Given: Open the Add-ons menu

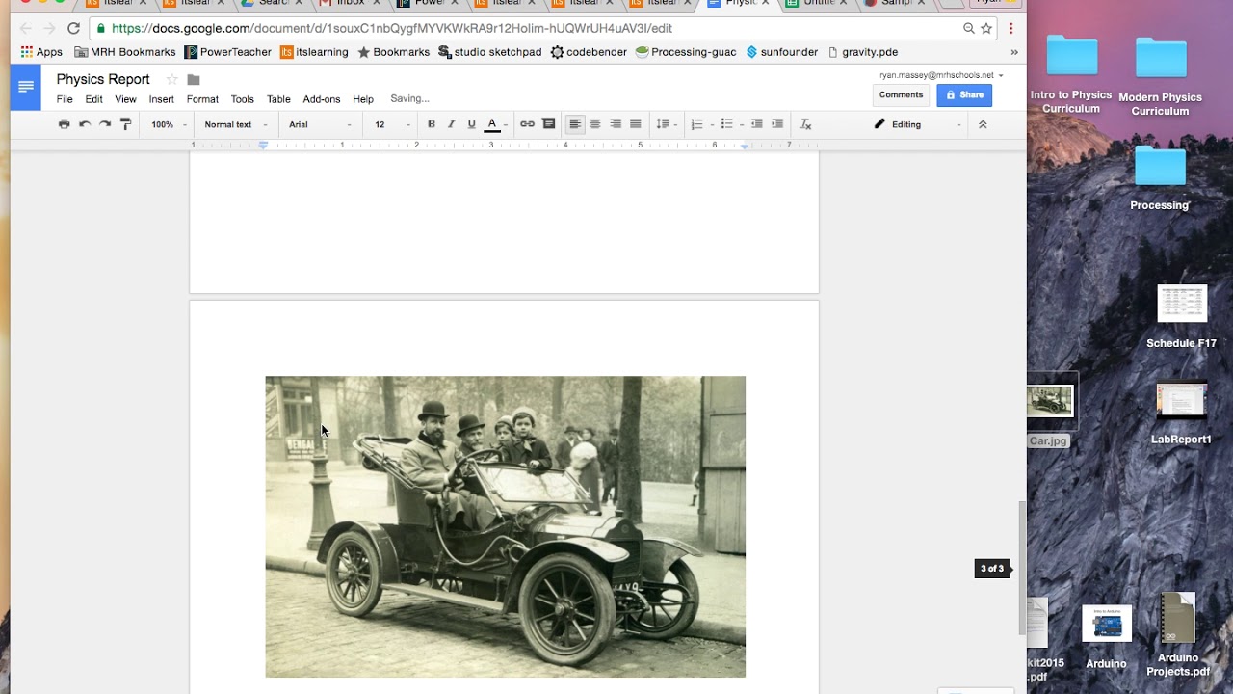Looking at the screenshot, I should click(x=321, y=99).
